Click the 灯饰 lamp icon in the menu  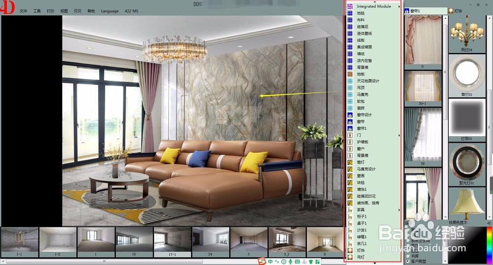coord(350,251)
